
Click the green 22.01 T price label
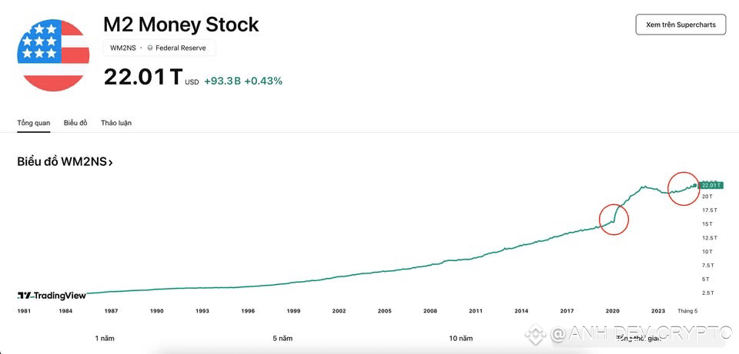tap(710, 185)
